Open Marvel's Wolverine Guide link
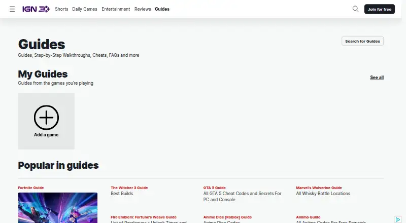The image size is (406, 223). coord(319,188)
